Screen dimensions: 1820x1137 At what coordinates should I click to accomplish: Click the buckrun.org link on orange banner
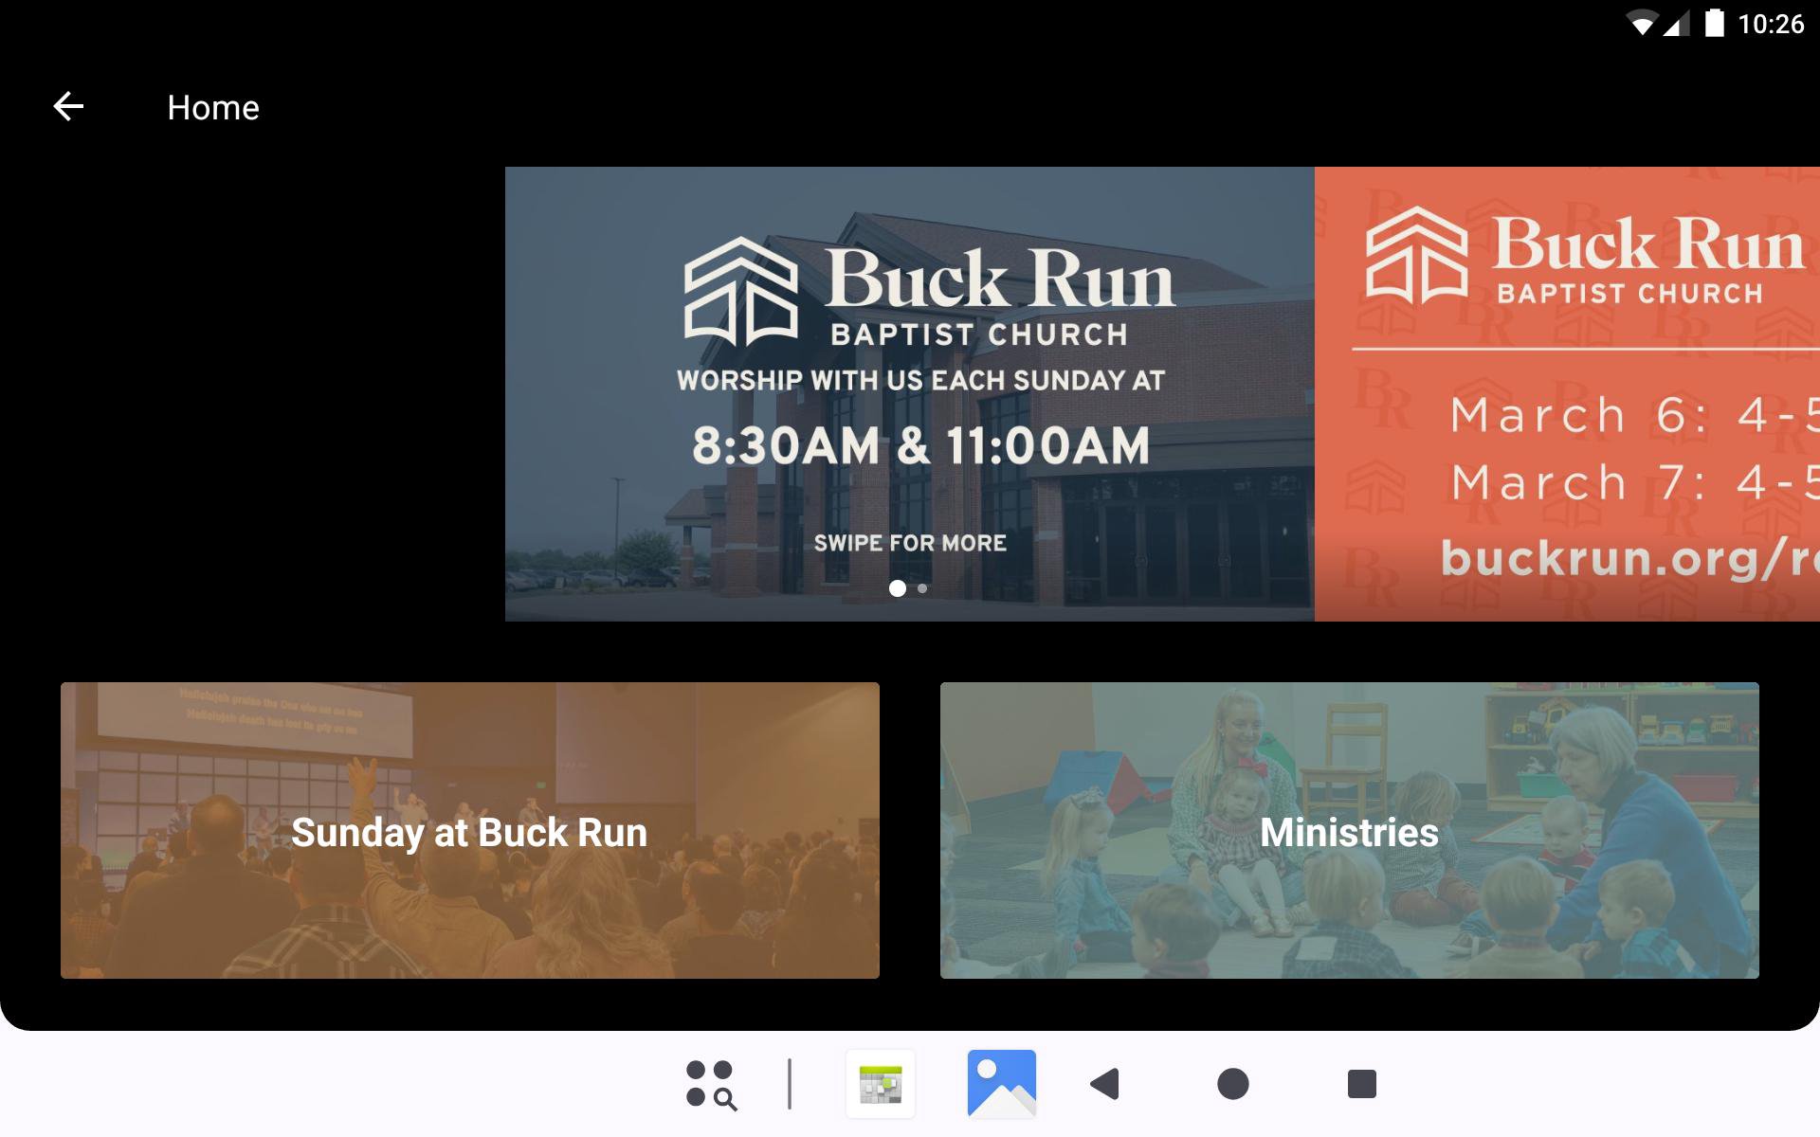tap(1629, 558)
